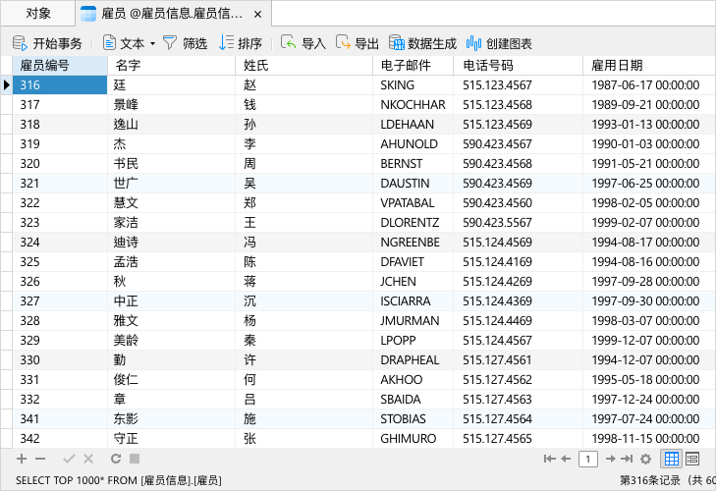
Task: Click the 导入 import button
Action: coord(303,43)
